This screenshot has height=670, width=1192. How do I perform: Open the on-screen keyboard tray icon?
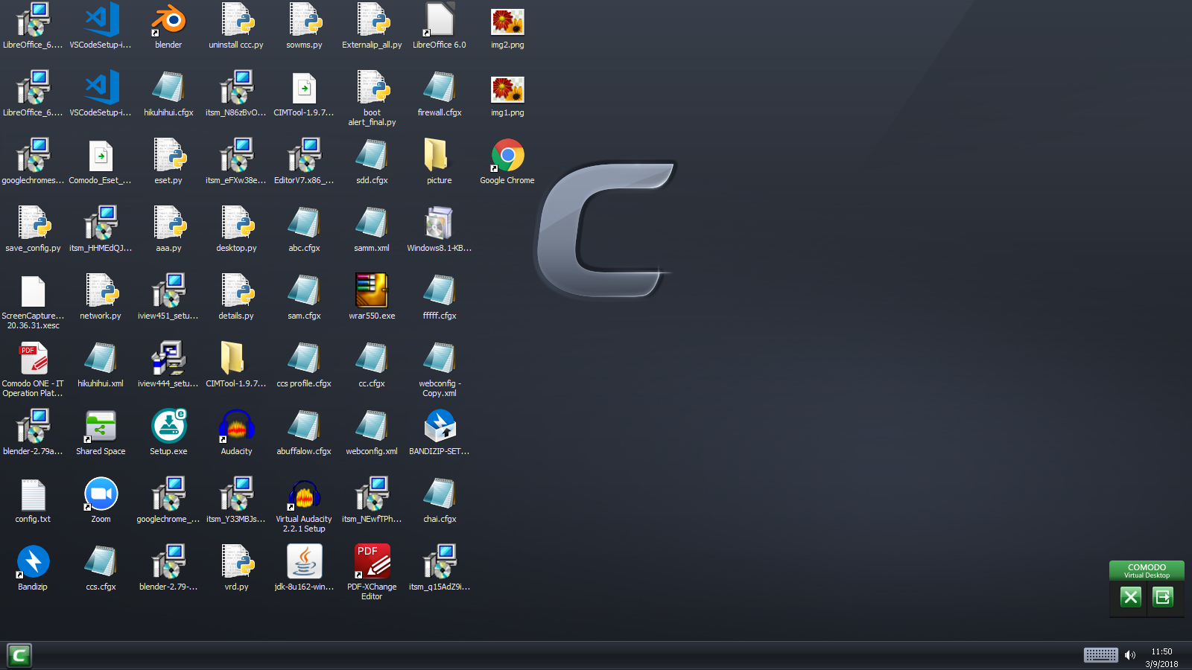click(x=1100, y=655)
